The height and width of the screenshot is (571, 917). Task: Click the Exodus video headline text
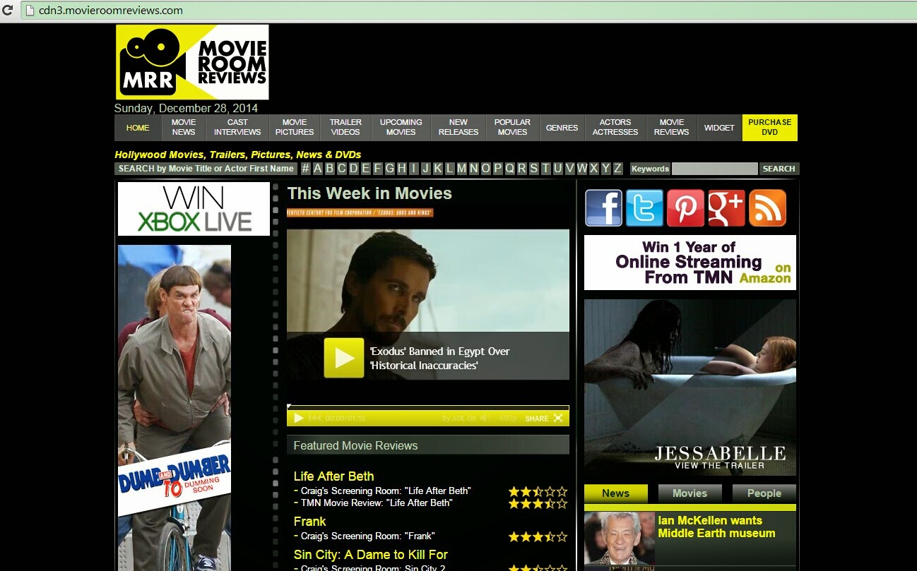tap(439, 358)
